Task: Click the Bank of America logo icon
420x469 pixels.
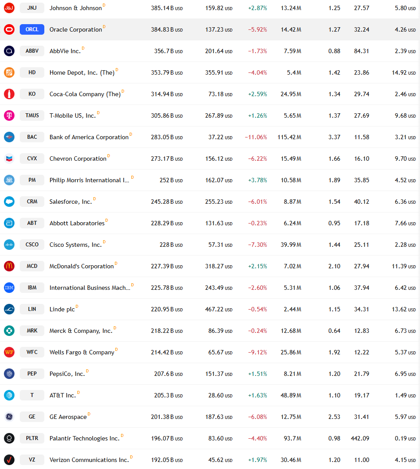Action: [x=9, y=137]
